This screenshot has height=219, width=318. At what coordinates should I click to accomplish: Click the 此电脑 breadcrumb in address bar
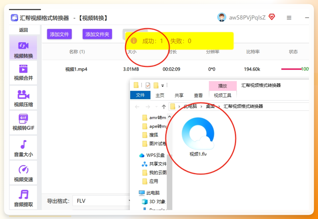[190, 107]
